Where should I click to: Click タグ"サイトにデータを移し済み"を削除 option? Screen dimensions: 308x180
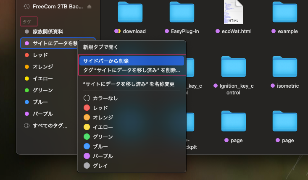131,70
